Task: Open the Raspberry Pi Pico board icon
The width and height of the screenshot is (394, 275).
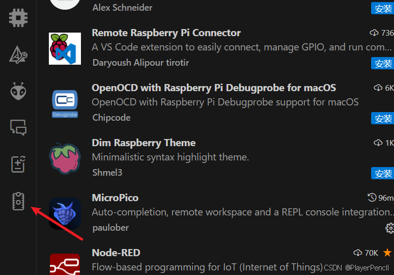Action: (x=18, y=201)
